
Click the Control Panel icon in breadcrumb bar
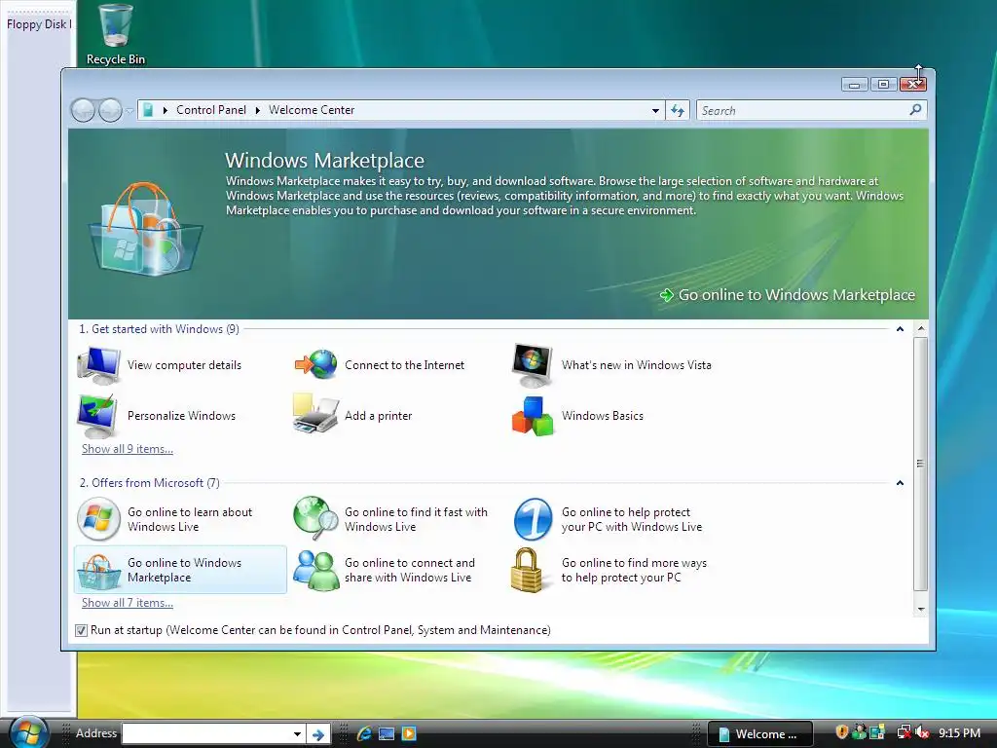click(148, 110)
